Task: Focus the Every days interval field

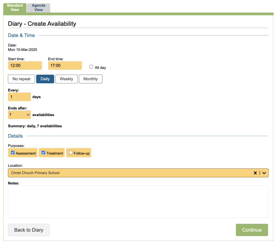Action: (x=19, y=97)
